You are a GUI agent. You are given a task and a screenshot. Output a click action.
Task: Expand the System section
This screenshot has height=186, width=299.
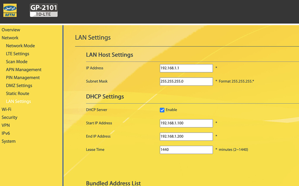pyautogui.click(x=8, y=141)
